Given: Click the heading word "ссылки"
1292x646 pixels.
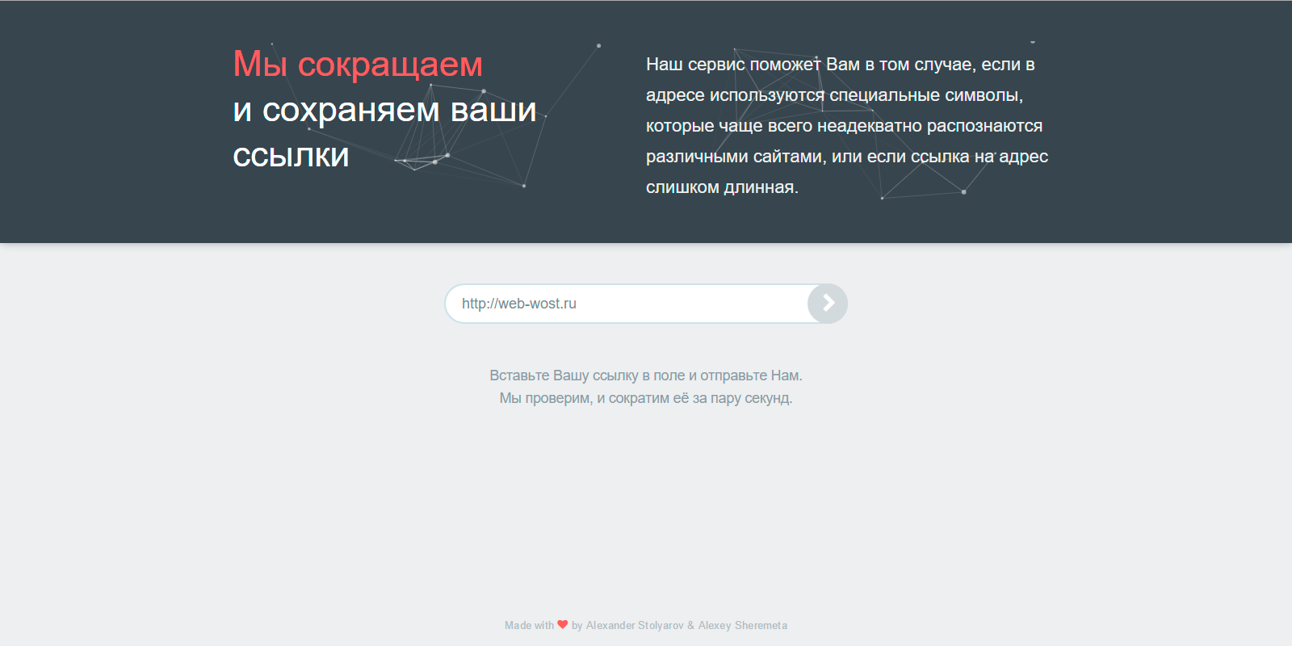Looking at the screenshot, I should tap(291, 155).
